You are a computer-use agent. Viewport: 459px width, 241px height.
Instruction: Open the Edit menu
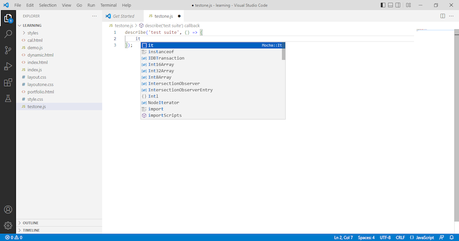click(x=30, y=5)
